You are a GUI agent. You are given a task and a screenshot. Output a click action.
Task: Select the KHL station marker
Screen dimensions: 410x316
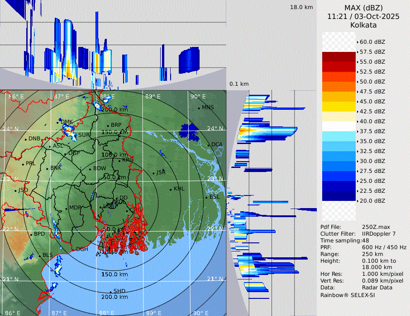[x=171, y=189]
